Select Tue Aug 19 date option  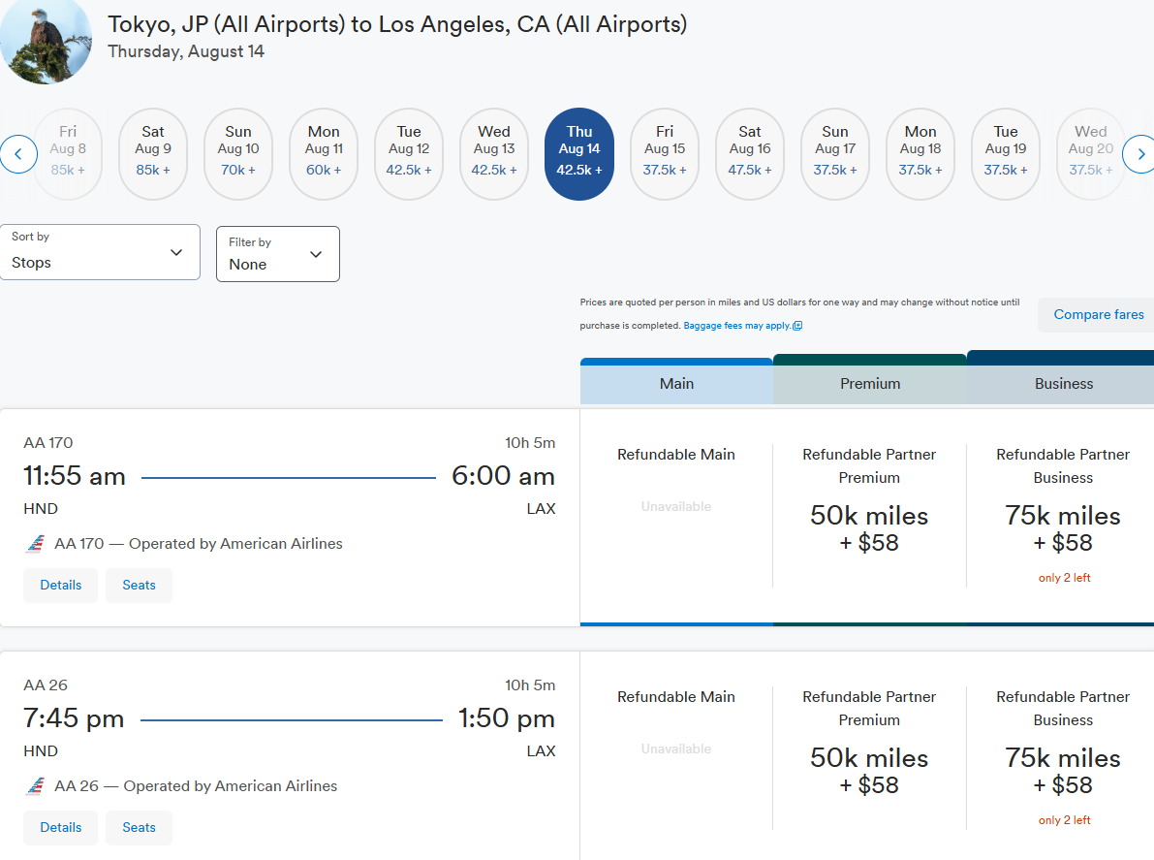(1006, 154)
